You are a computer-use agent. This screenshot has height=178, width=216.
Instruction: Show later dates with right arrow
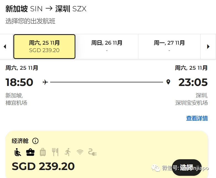point(208,47)
